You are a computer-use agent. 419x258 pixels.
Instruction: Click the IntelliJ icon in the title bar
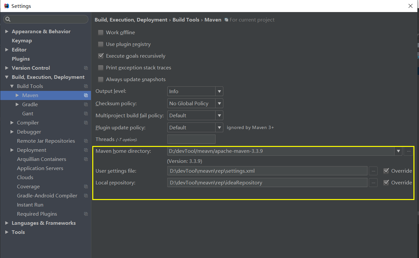pos(6,6)
